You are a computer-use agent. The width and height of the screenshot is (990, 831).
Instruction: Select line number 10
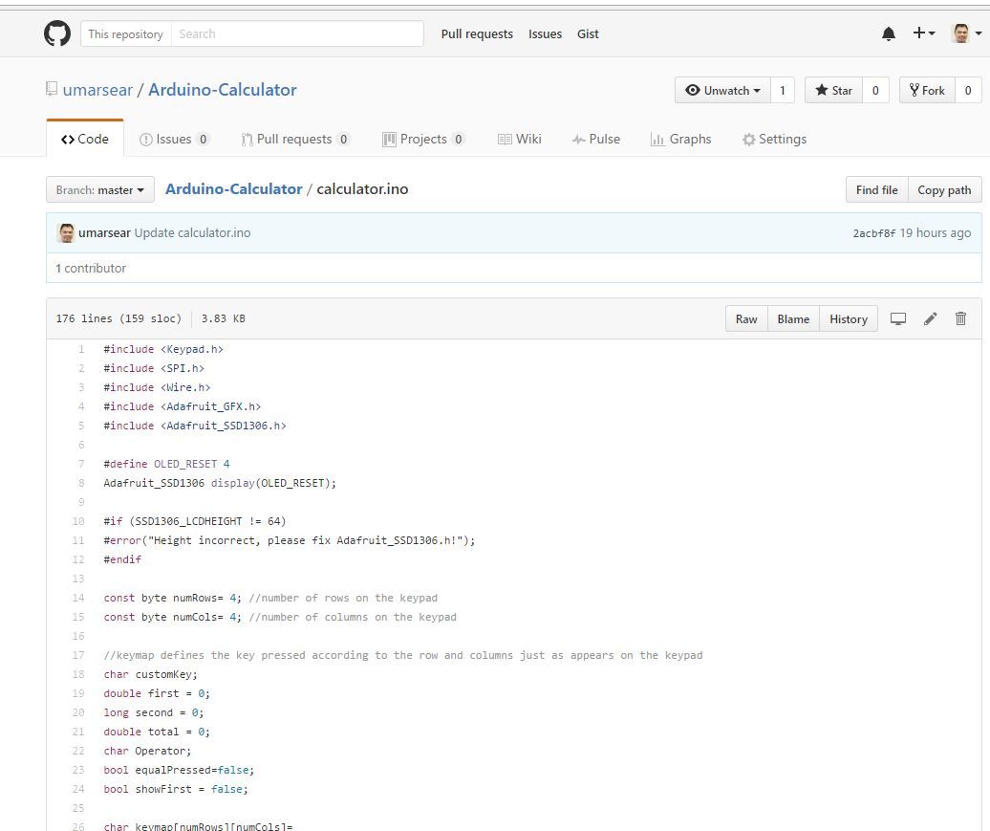(x=77, y=521)
